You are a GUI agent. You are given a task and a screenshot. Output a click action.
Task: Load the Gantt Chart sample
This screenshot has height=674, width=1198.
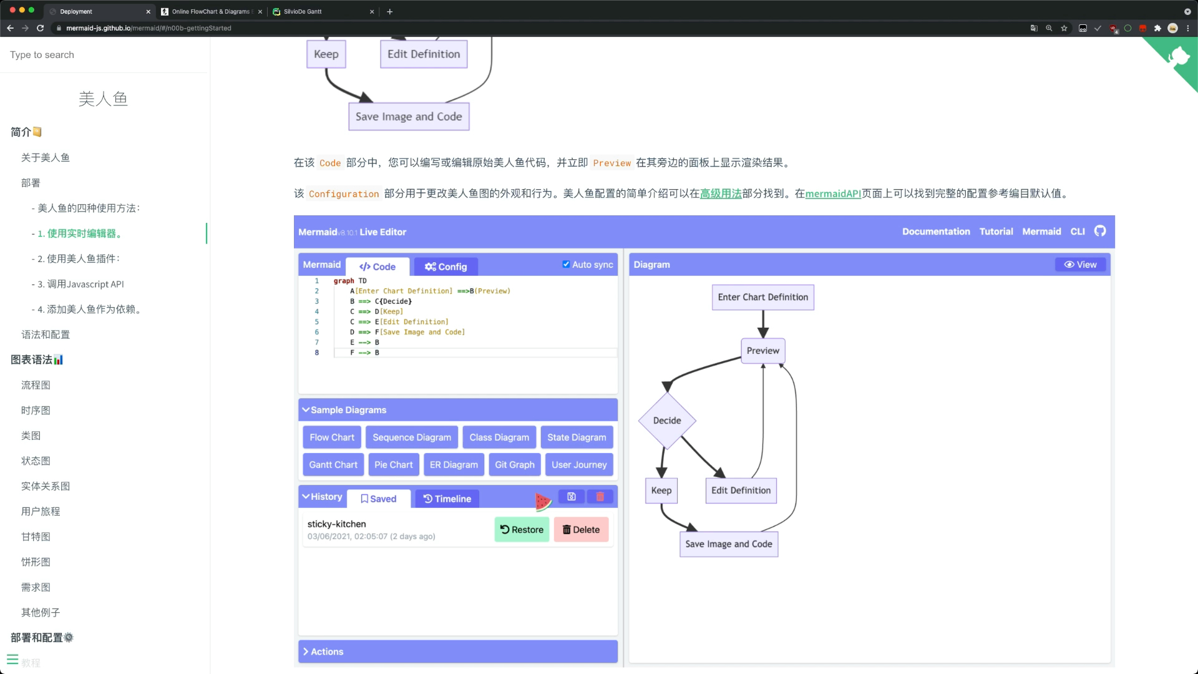(x=333, y=465)
